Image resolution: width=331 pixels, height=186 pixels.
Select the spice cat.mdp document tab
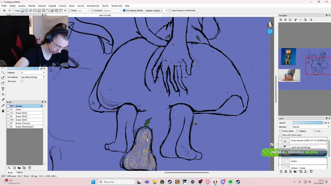pyautogui.click(x=105, y=15)
